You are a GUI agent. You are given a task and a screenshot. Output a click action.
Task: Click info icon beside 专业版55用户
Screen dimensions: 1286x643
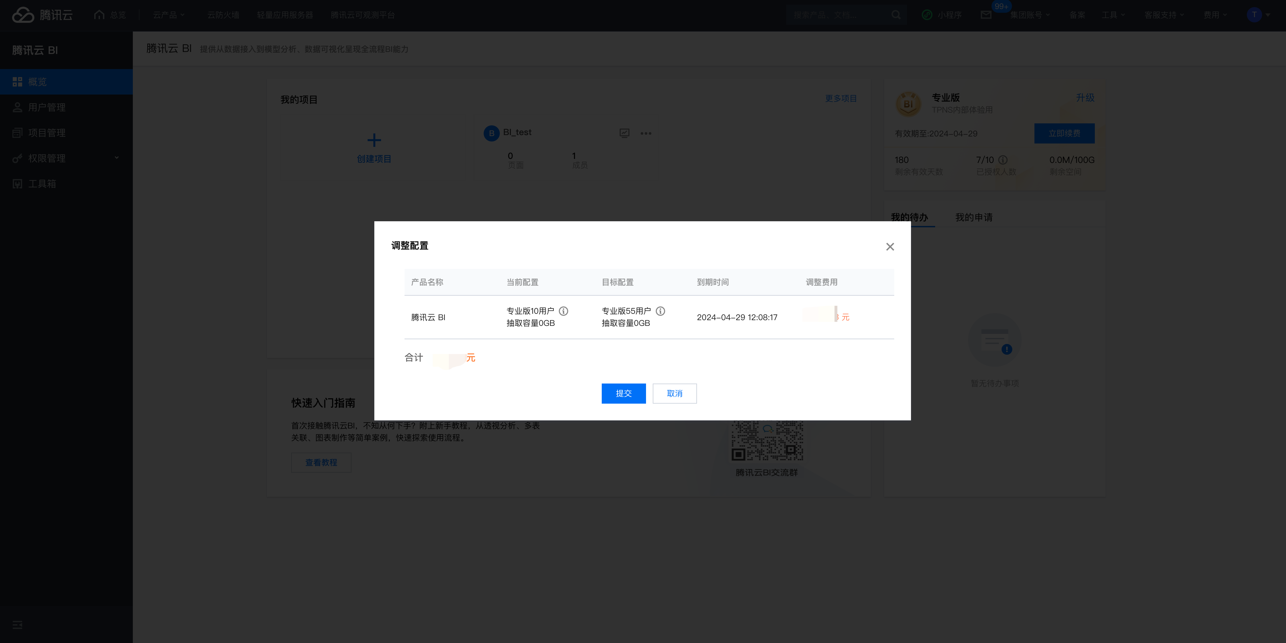point(660,311)
